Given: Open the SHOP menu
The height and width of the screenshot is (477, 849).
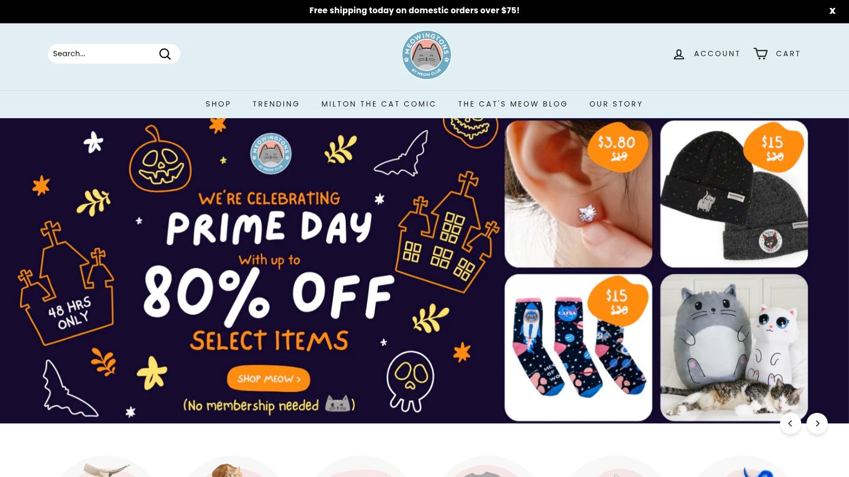Looking at the screenshot, I should point(218,104).
